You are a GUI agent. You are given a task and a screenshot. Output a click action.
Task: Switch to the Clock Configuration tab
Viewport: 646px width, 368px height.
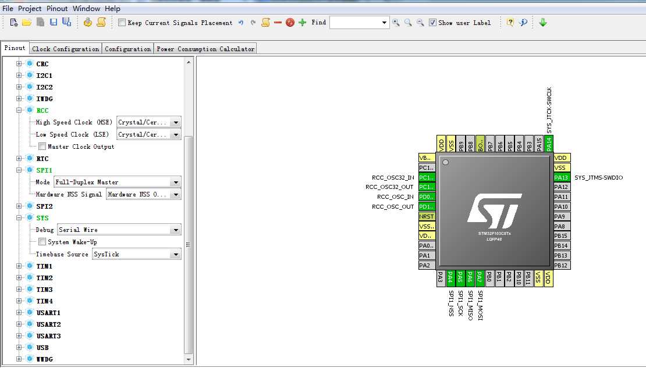66,49
